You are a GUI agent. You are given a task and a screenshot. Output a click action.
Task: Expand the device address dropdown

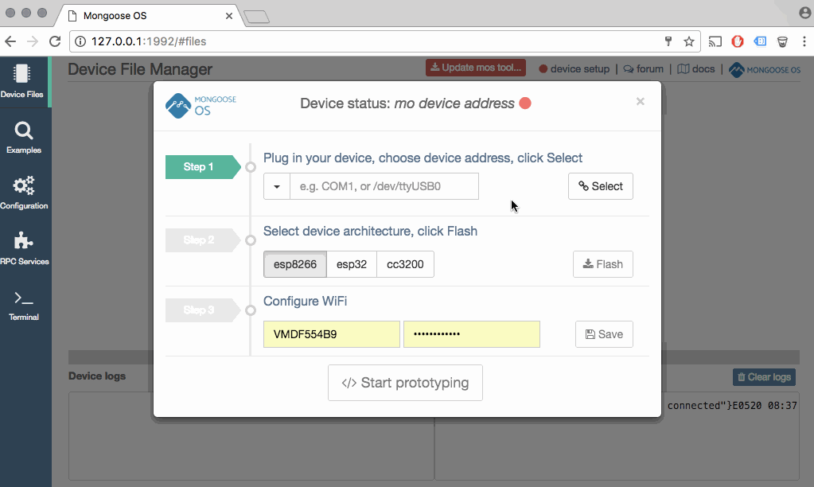(x=277, y=186)
